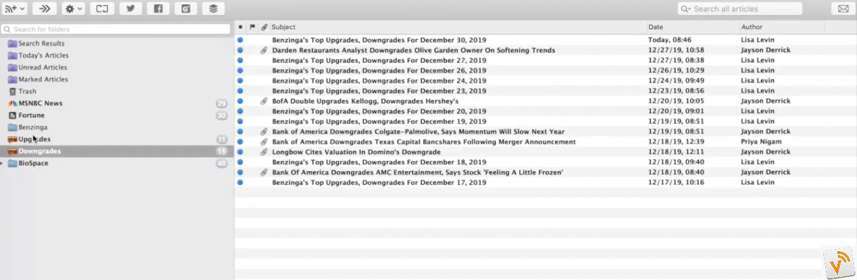Expand the BioSpace folder disclosure triangle
The image size is (857, 280).
(x=3, y=163)
